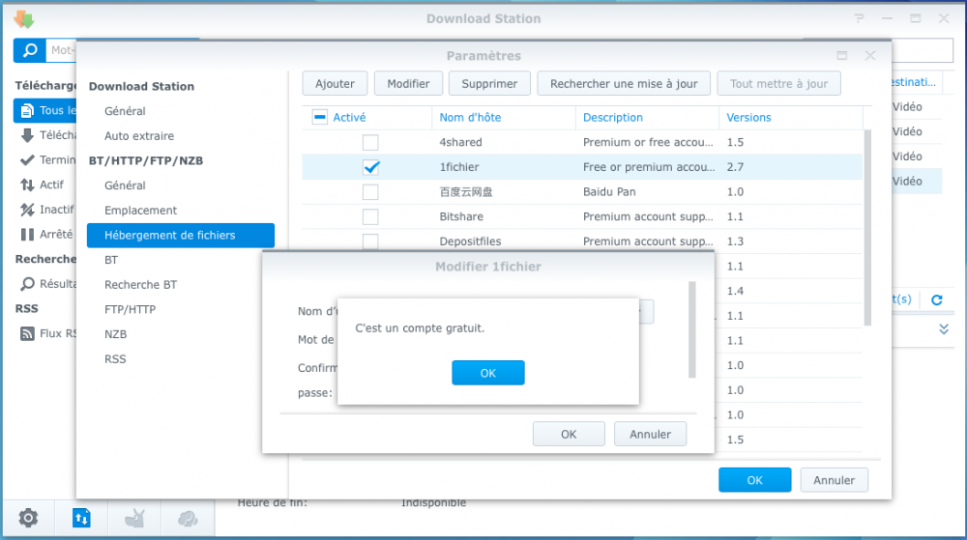
Task: Select the Flux RSS feed icon
Action: (27, 333)
